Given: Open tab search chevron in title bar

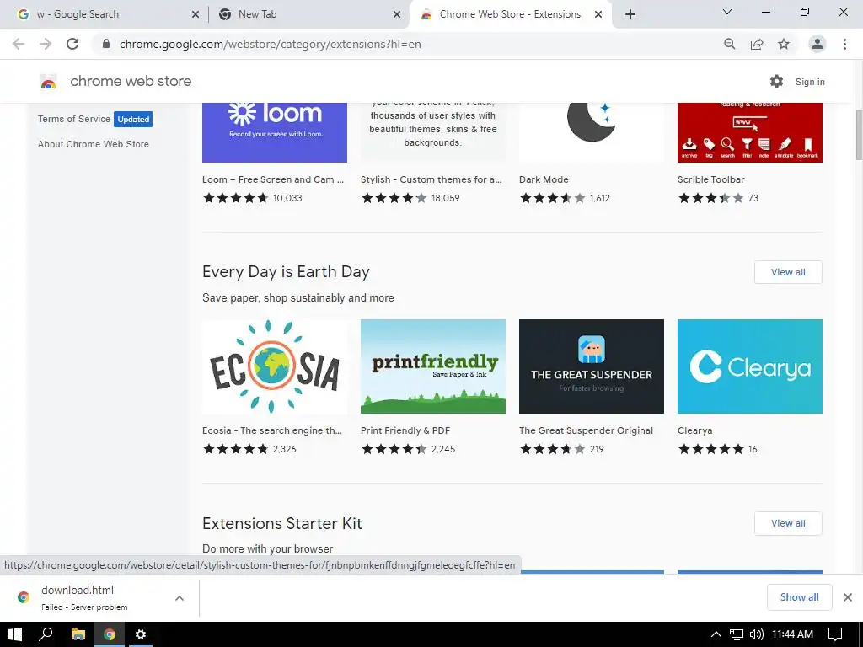Looking at the screenshot, I should click(727, 12).
